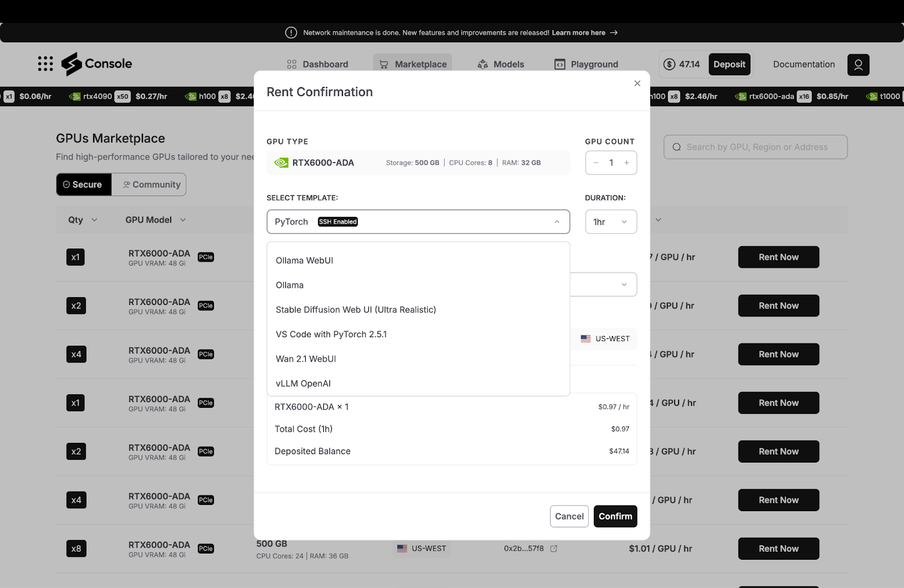The width and height of the screenshot is (904, 588).
Task: Open the 1hr duration dropdown
Action: click(611, 222)
